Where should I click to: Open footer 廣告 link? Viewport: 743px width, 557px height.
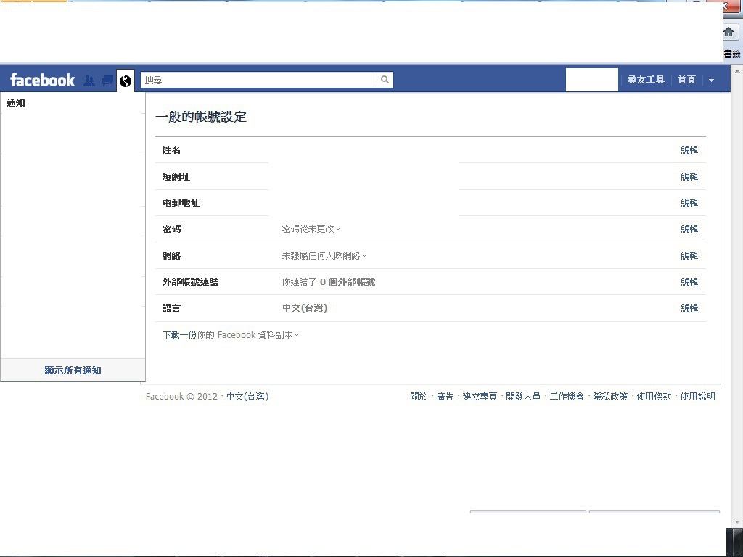[445, 397]
